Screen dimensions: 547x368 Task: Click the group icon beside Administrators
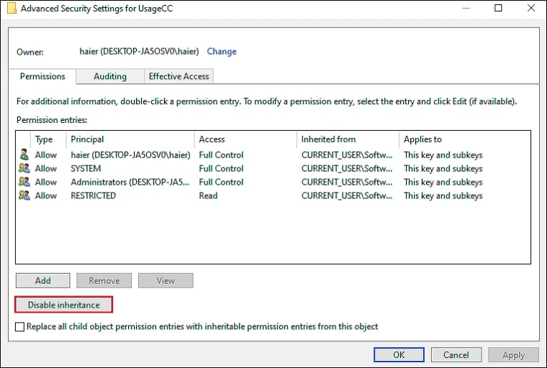point(24,182)
